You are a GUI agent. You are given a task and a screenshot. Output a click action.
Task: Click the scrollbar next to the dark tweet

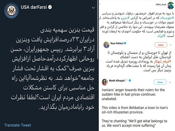coord(98,29)
